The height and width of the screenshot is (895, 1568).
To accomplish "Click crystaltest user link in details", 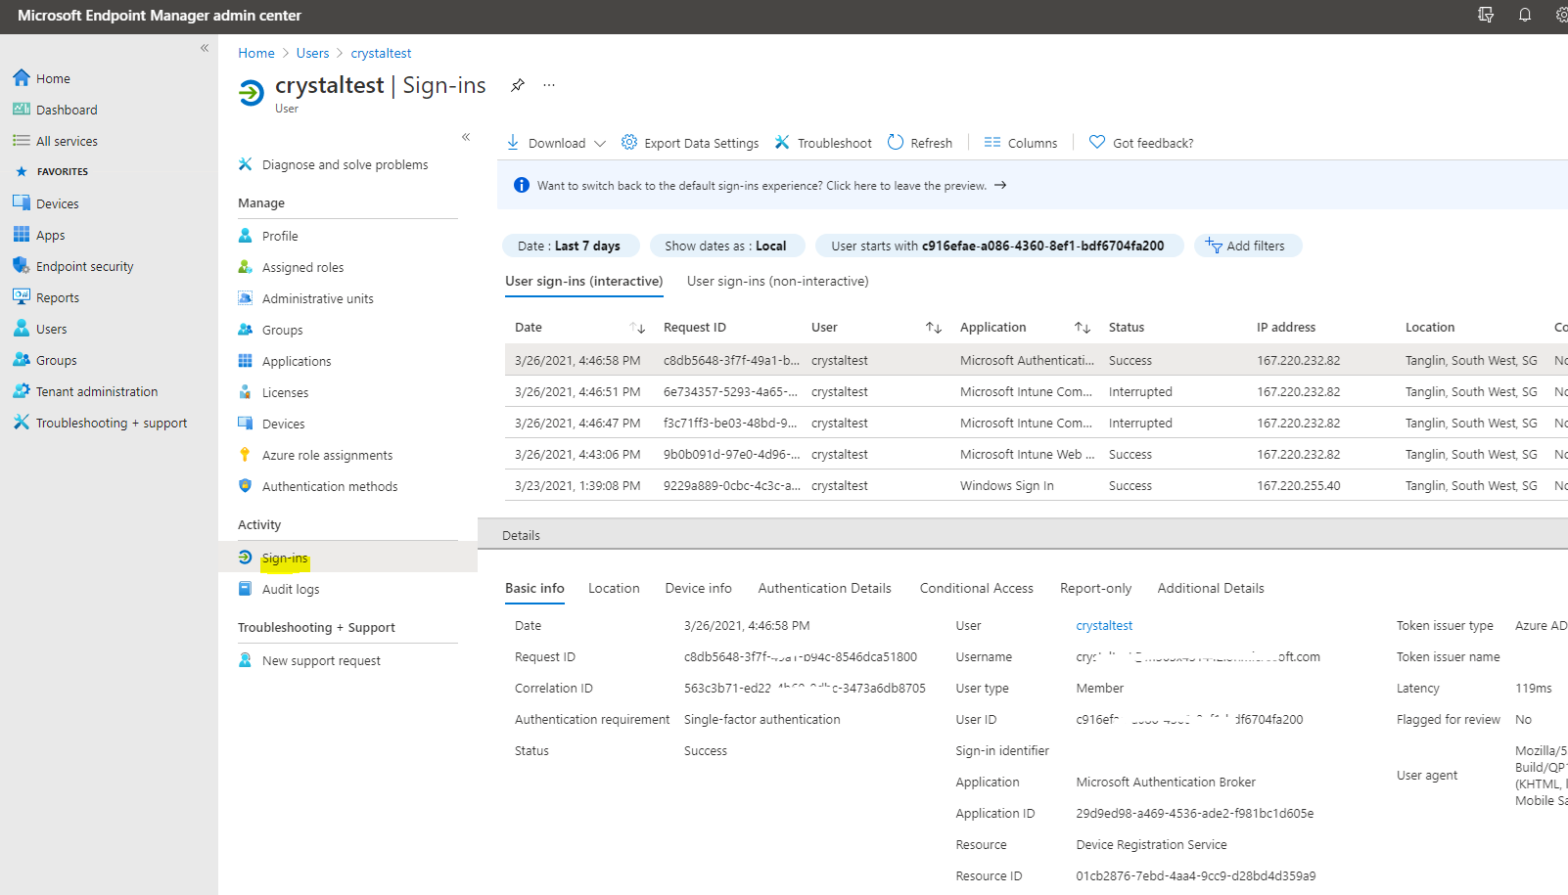I will click(x=1104, y=625).
